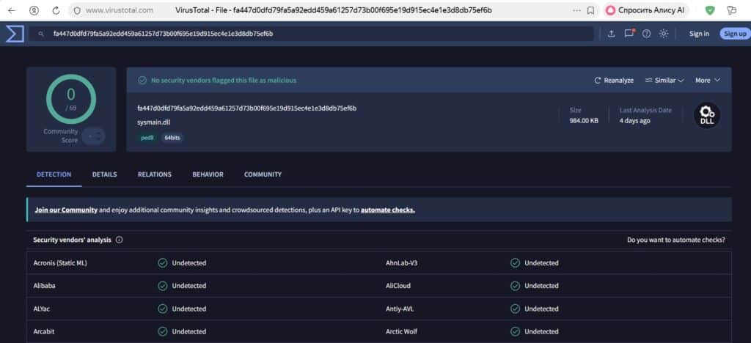The height and width of the screenshot is (343, 751).
Task: Click the Sign up button
Action: (735, 34)
